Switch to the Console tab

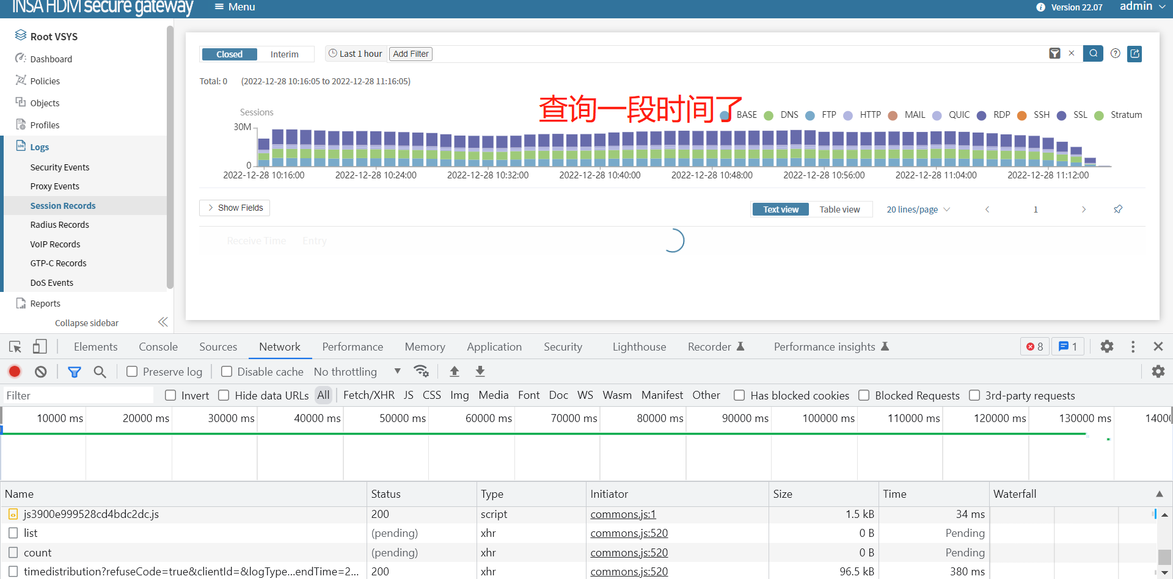pyautogui.click(x=158, y=347)
